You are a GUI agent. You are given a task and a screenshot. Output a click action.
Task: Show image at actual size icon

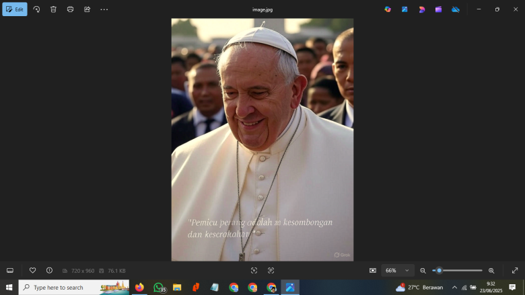[373, 270]
